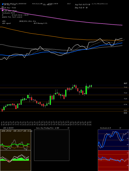The width and height of the screenshot is (129, 171).
Task: Click the 72.25 price axis label
Action: pyautogui.click(x=126, y=99)
